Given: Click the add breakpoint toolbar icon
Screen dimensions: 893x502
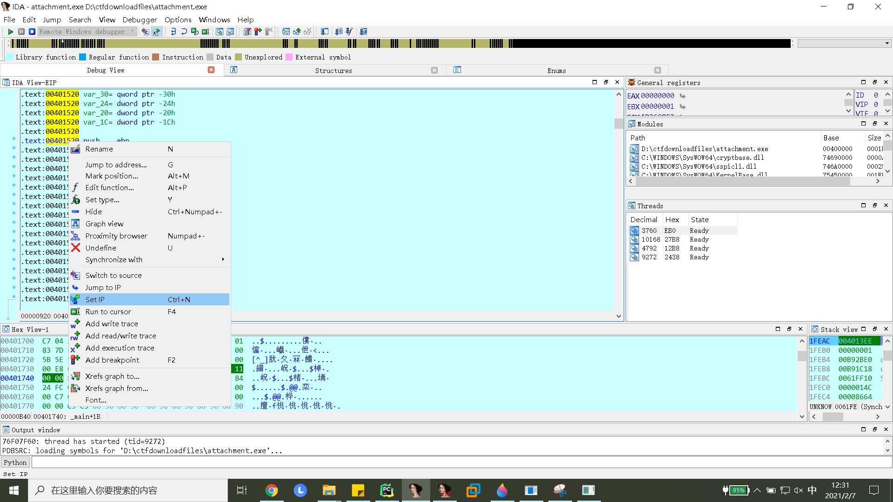Looking at the screenshot, I should pyautogui.click(x=258, y=32).
